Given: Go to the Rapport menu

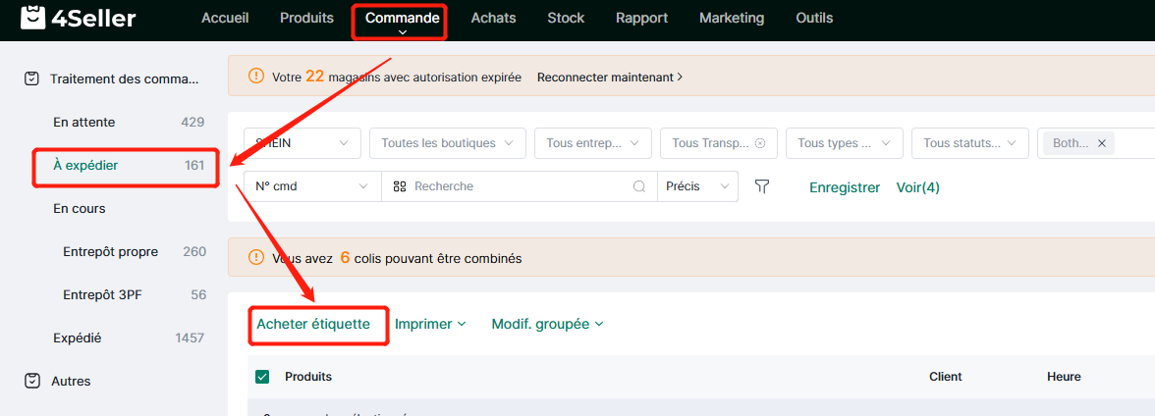Looking at the screenshot, I should [x=641, y=18].
